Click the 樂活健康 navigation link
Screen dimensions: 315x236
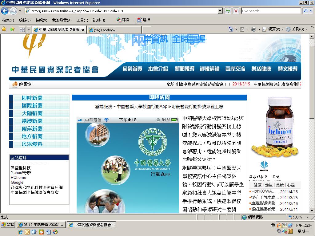click(x=261, y=69)
